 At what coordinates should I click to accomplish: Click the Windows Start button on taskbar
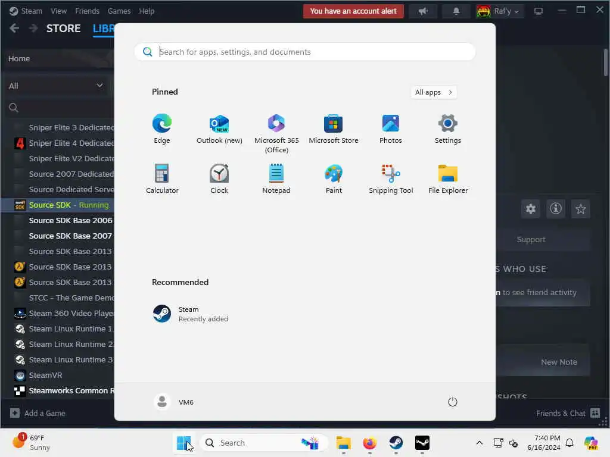[x=183, y=443]
